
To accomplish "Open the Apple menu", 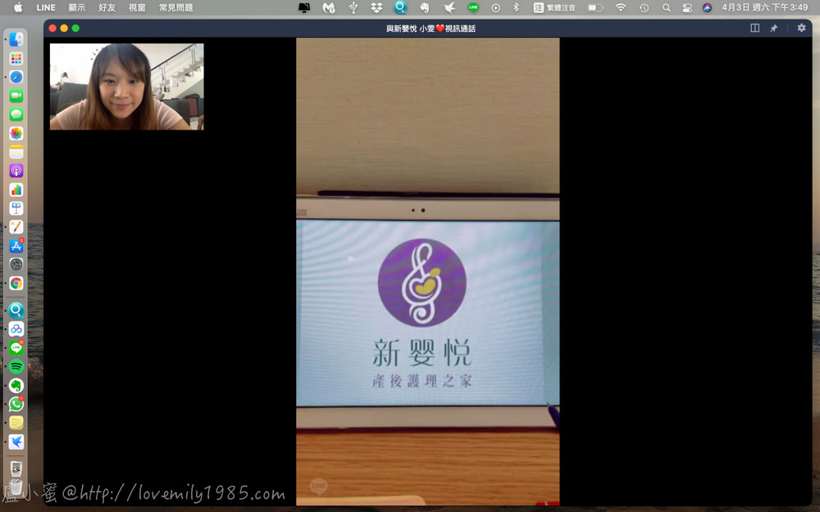I will coord(18,7).
